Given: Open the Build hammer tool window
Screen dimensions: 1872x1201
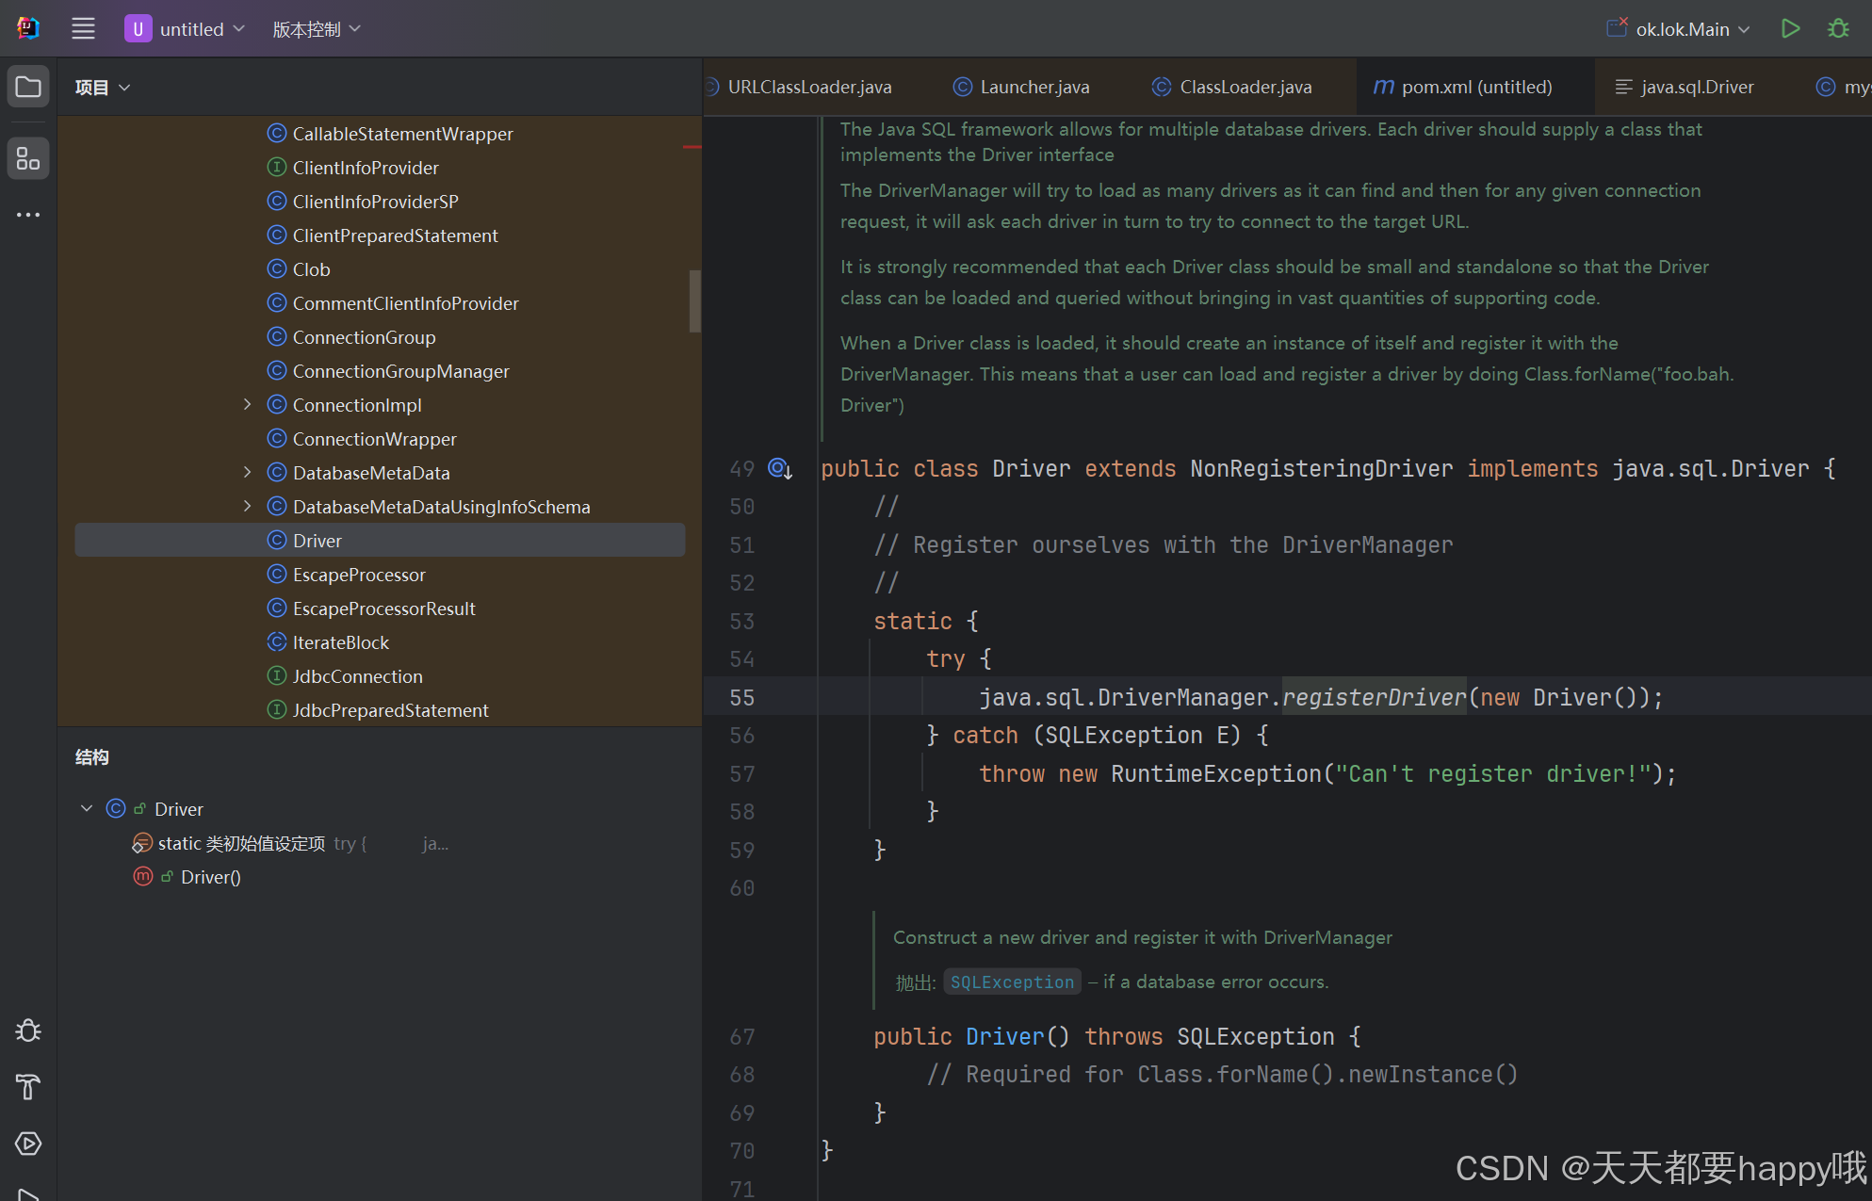Looking at the screenshot, I should coord(28,1087).
